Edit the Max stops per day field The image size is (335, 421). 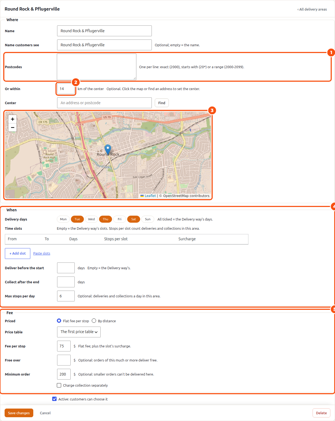(66, 296)
